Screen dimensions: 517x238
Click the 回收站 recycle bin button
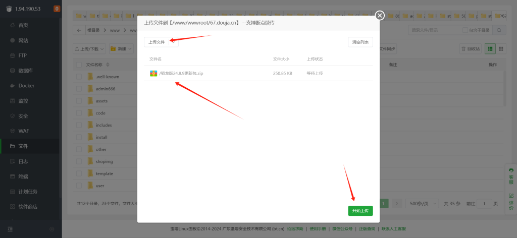point(471,49)
